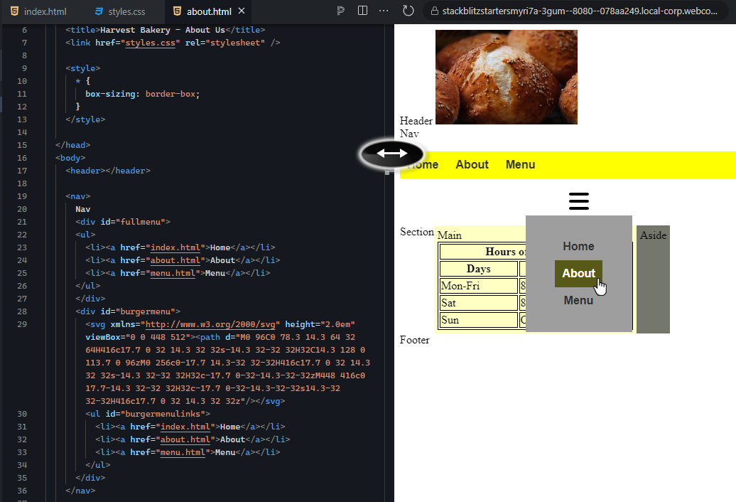
Task: Open the more actions ellipsis menu
Action: pos(383,11)
